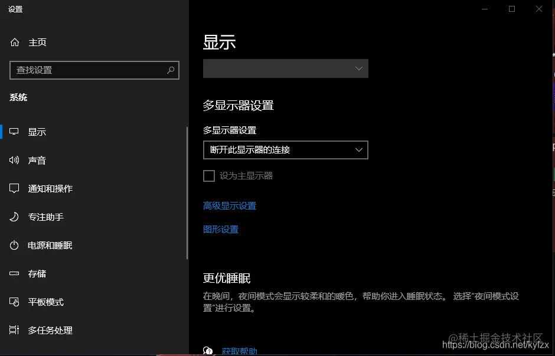Click the 更优睡眠 heading text
Viewport: 555px width, 356px height.
click(227, 278)
